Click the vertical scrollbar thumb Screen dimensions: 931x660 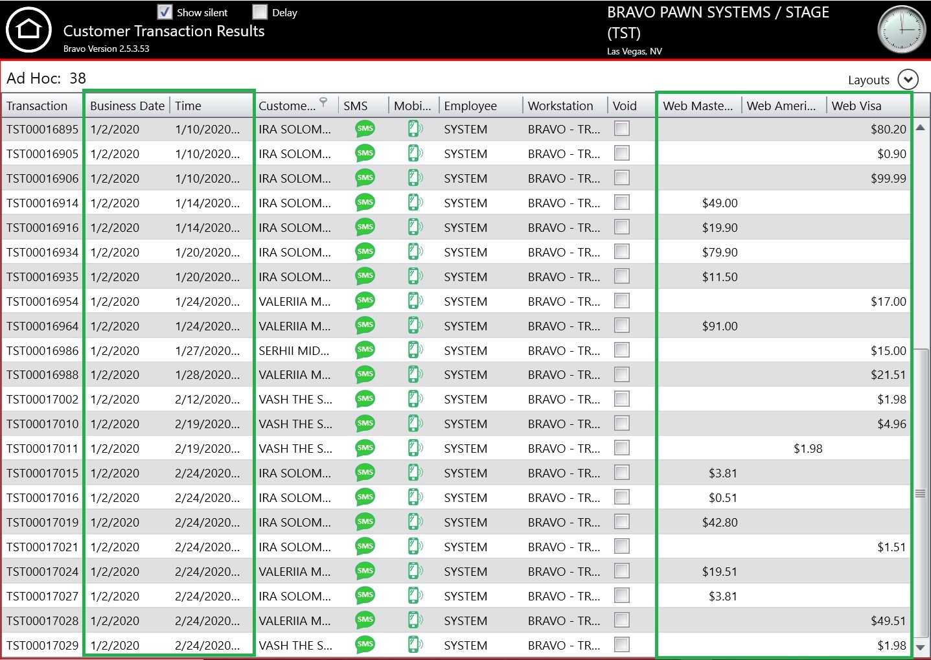[x=920, y=494]
